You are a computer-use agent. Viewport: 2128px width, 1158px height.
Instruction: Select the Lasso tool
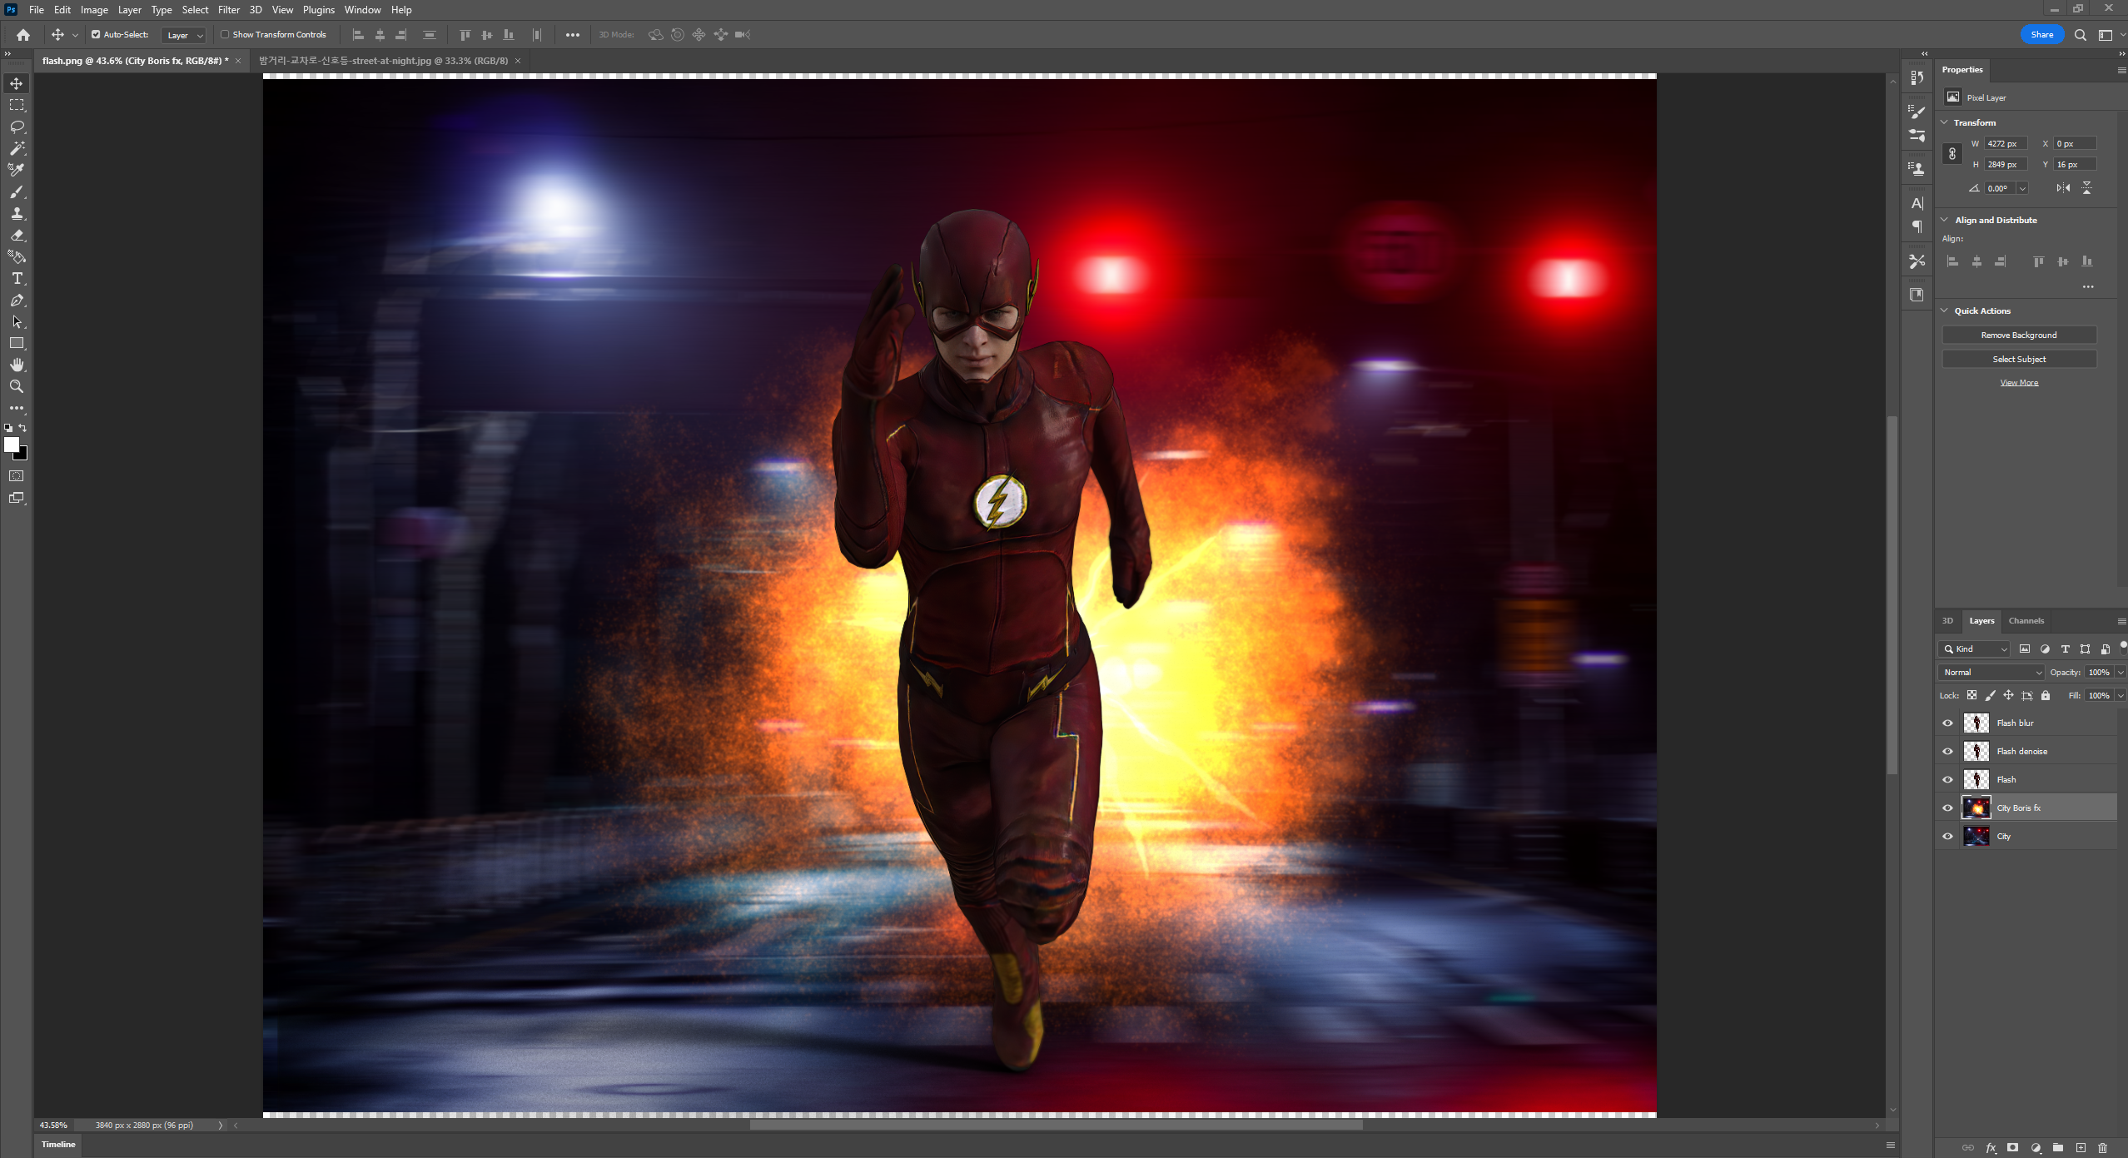tap(17, 127)
